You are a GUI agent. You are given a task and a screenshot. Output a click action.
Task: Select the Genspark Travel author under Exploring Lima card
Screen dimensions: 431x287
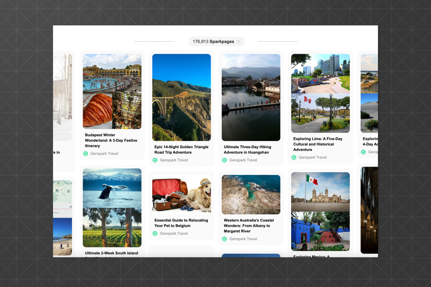[313, 157]
